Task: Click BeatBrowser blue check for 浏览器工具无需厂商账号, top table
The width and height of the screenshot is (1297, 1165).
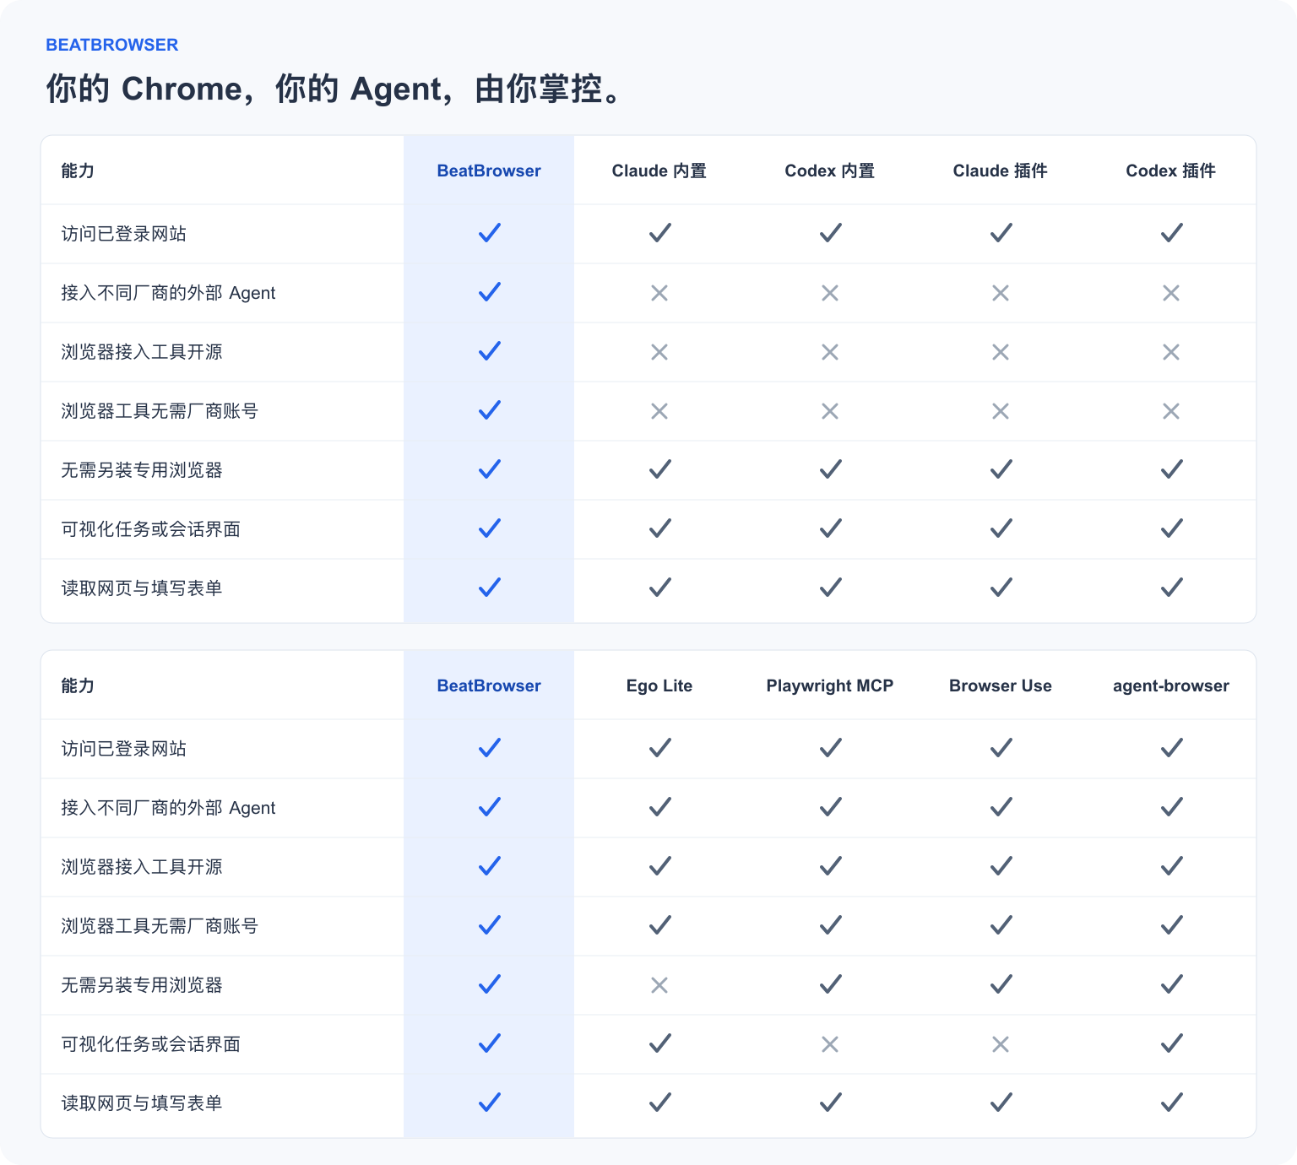Action: click(x=490, y=410)
